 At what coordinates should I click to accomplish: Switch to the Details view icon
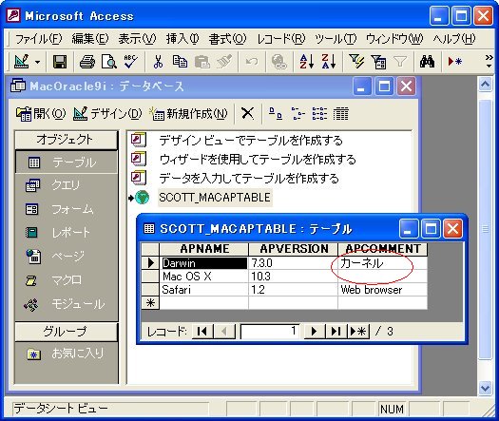click(341, 114)
